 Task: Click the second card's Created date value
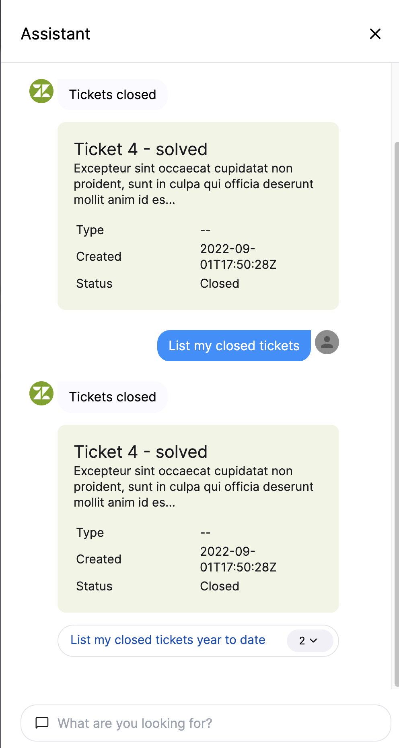(x=238, y=559)
